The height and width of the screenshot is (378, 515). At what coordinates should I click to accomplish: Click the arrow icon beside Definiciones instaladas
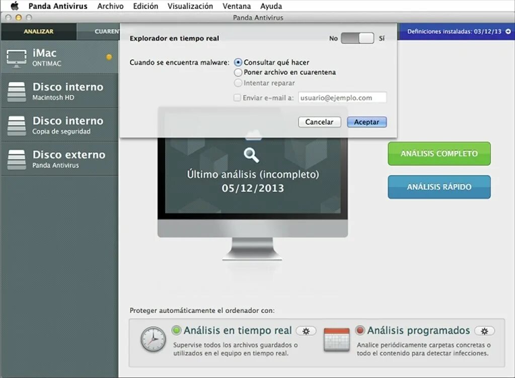tap(508, 32)
